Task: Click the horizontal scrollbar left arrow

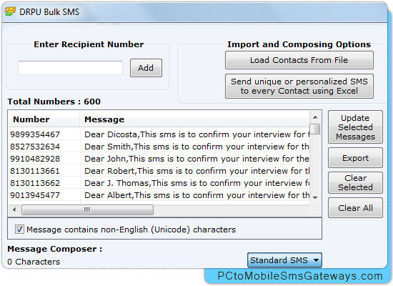Action: (14, 209)
